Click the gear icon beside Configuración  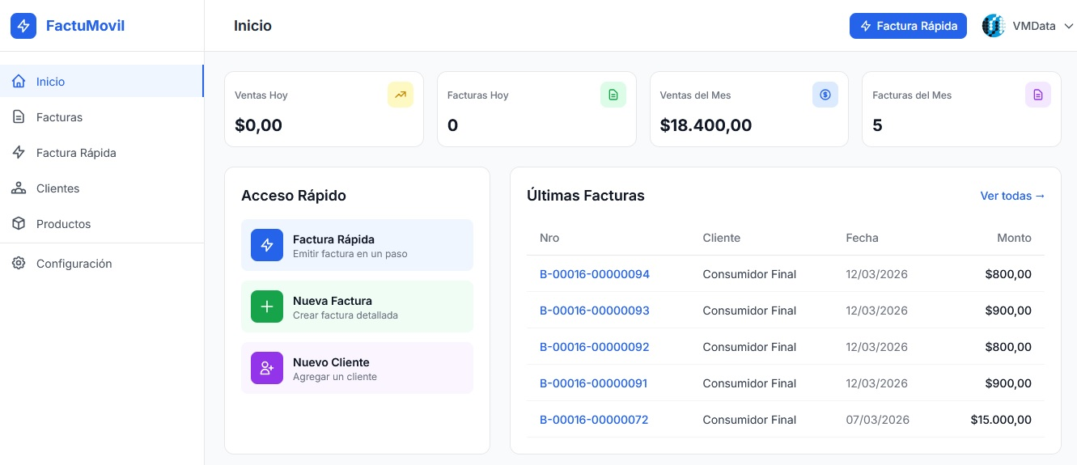[19, 264]
